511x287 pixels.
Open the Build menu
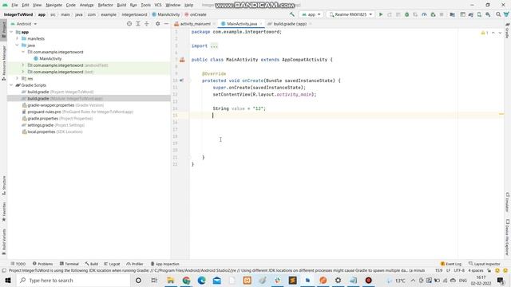(121, 5)
